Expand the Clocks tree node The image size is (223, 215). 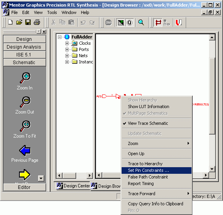(x=67, y=43)
